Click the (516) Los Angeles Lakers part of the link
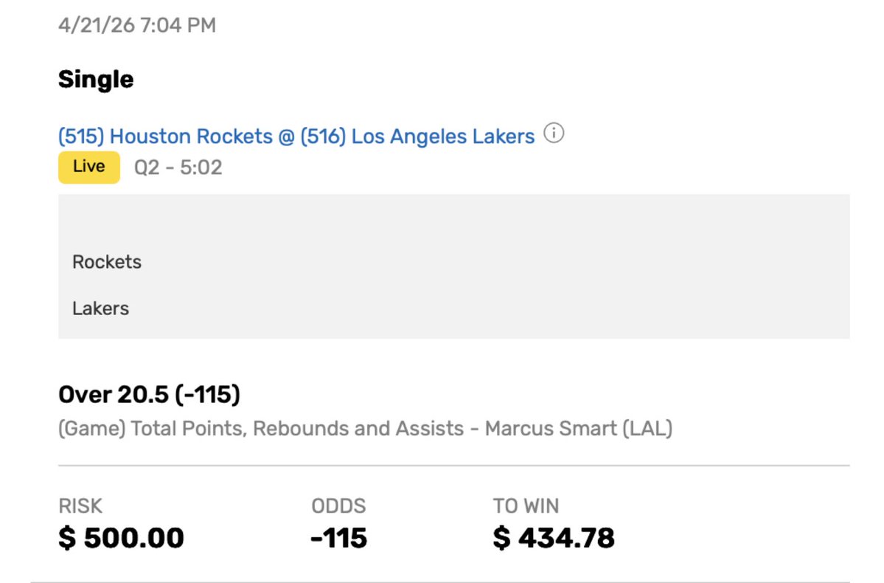This screenshot has width=884, height=583. point(417,137)
